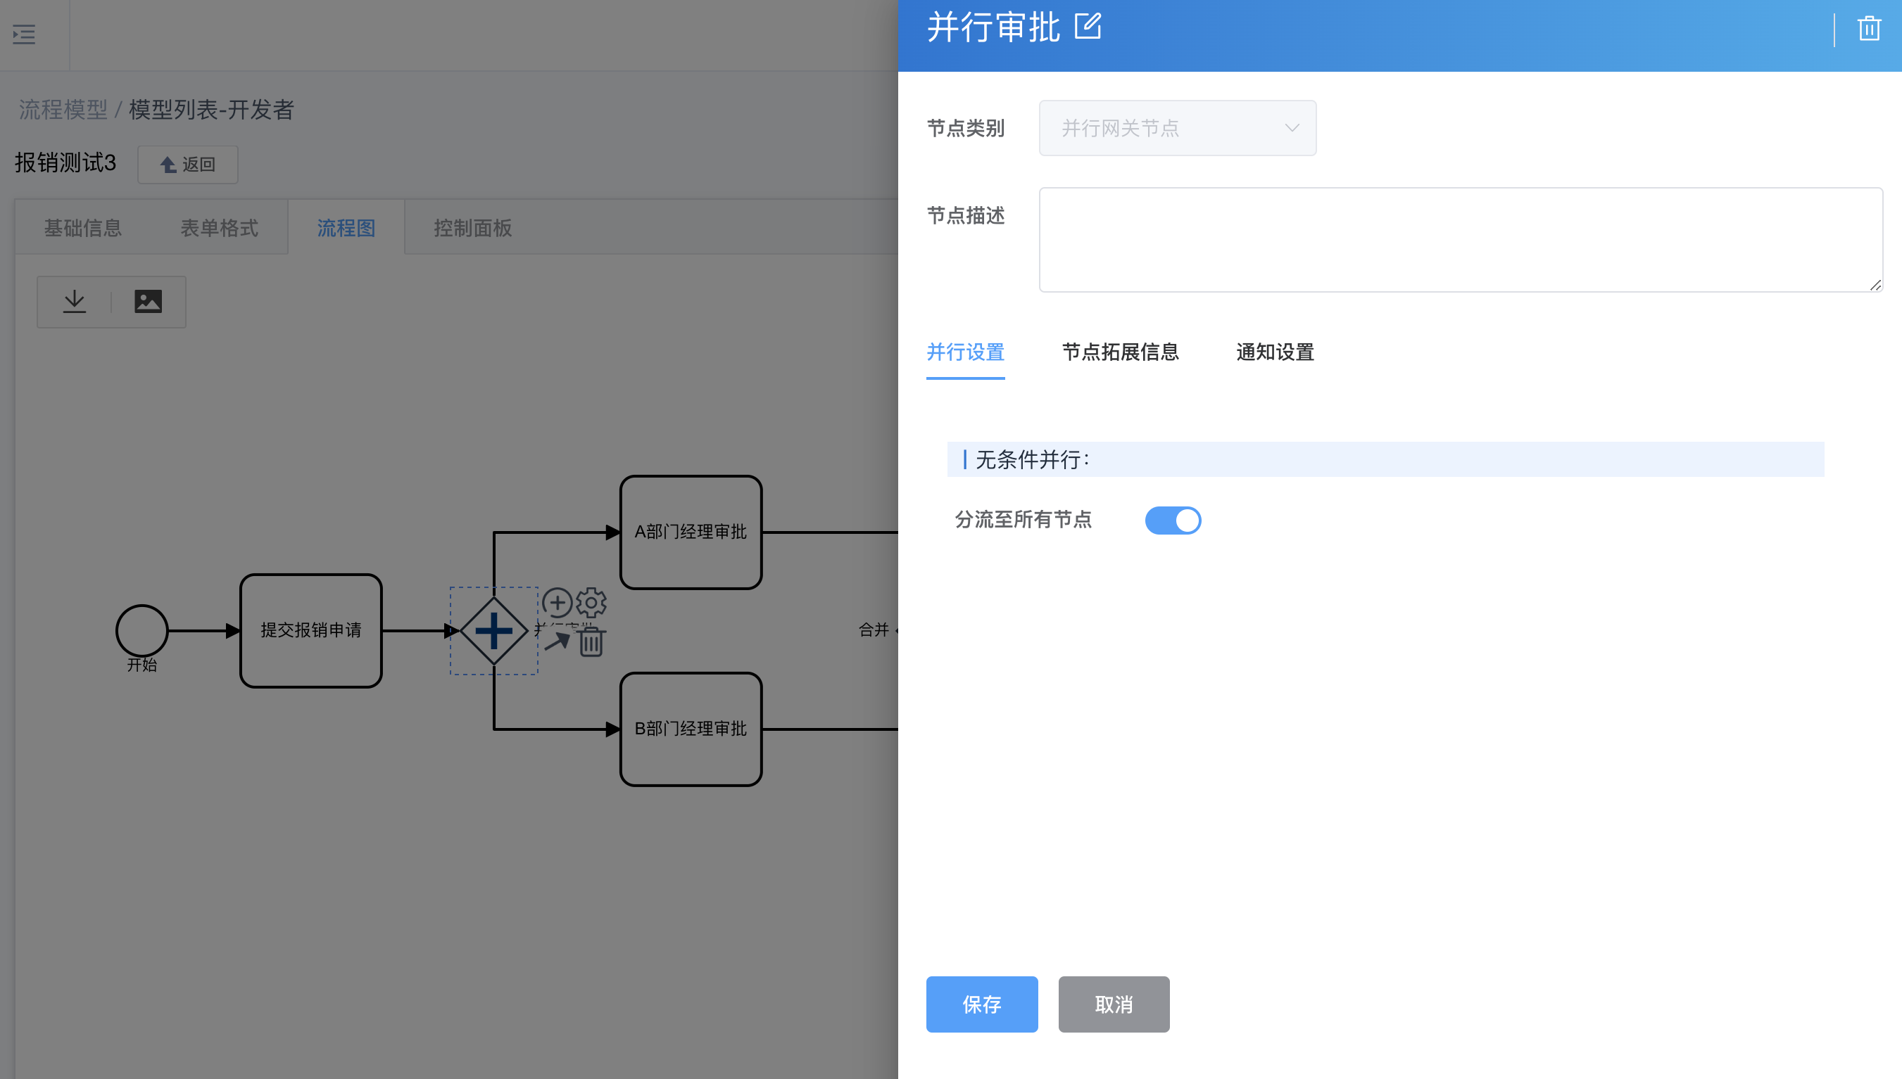Select the parallel gateway diamond node
The height and width of the screenshot is (1079, 1902).
(494, 631)
